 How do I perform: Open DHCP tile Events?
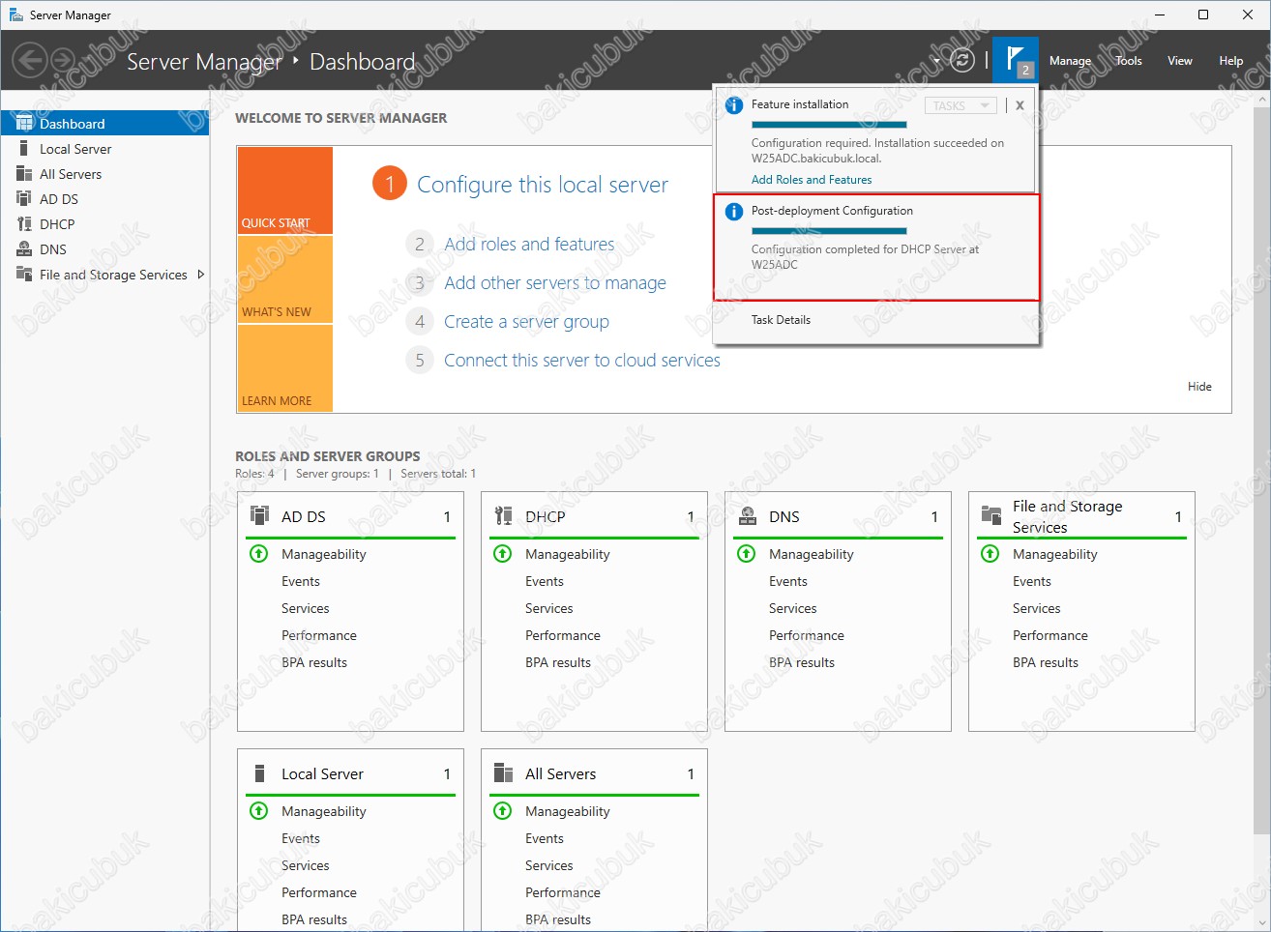coord(545,581)
